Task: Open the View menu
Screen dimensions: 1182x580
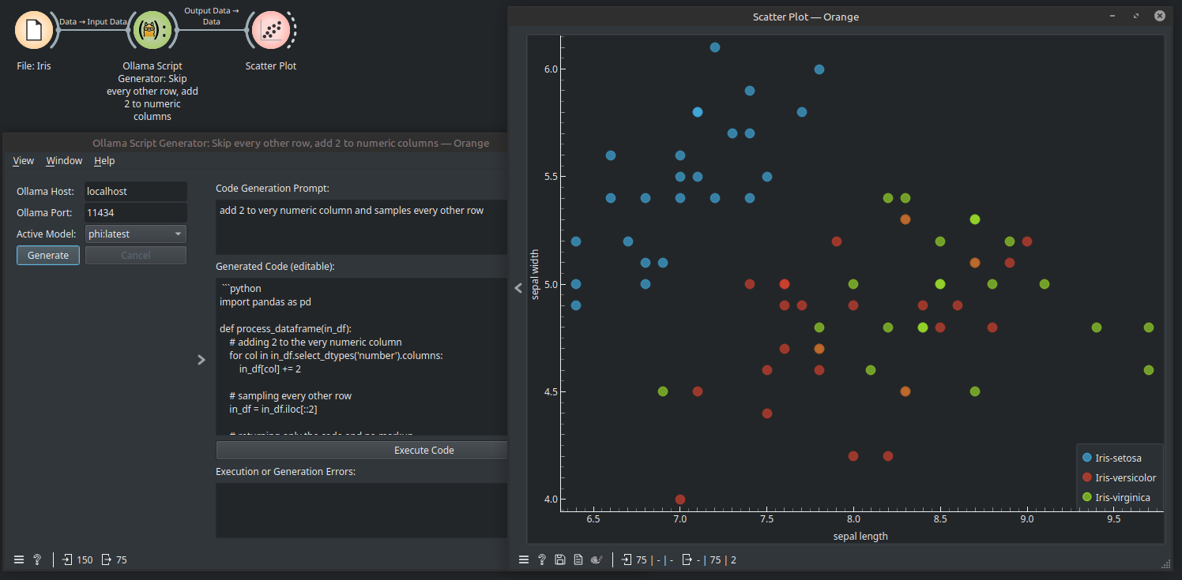Action: (23, 160)
